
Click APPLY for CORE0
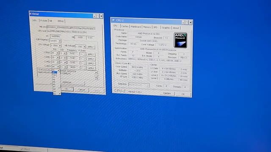91,54
